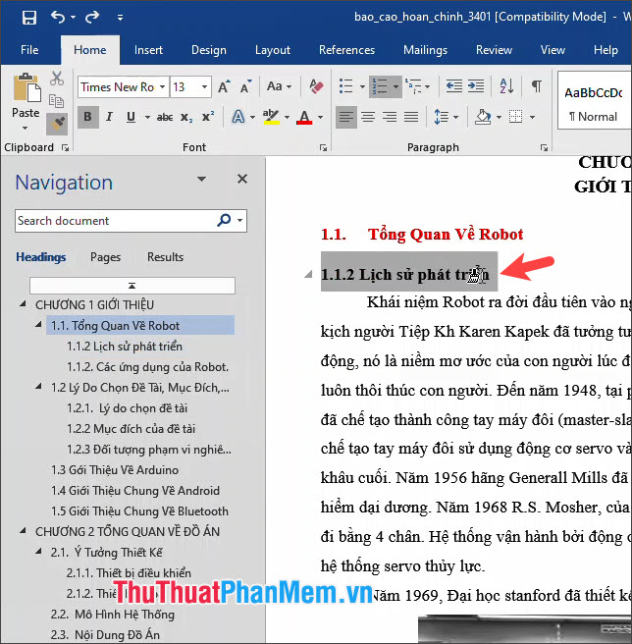Increase font size with grow icon
This screenshot has width=632, height=644.
point(224,86)
